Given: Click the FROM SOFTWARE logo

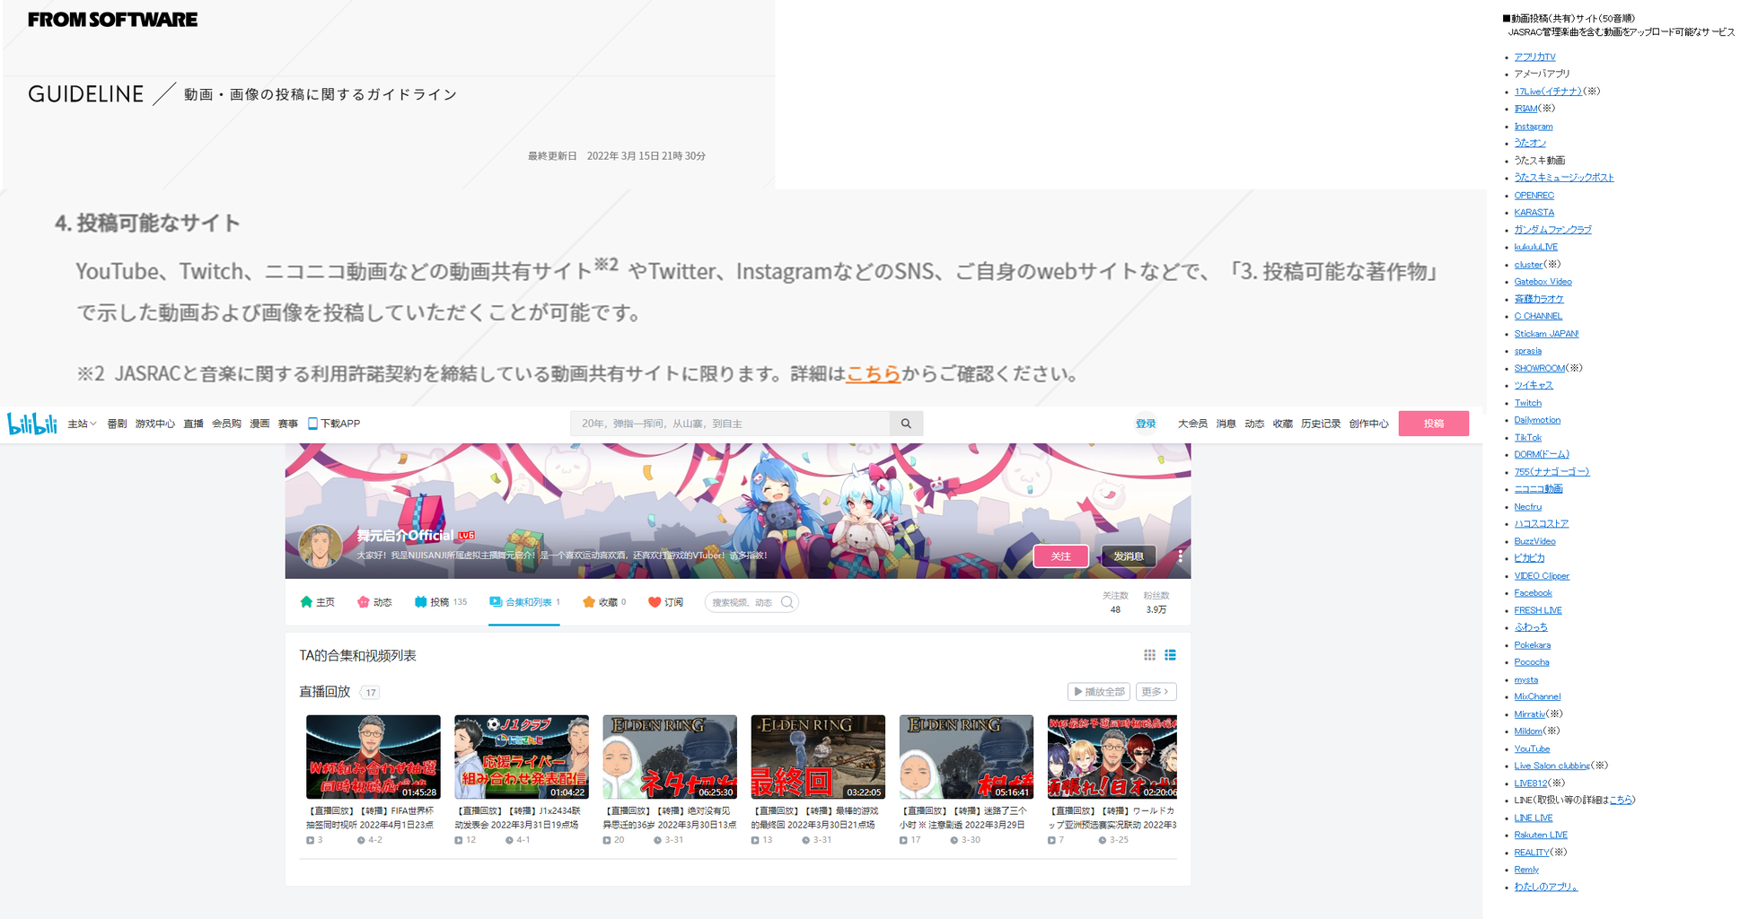Looking at the screenshot, I should pos(112,20).
